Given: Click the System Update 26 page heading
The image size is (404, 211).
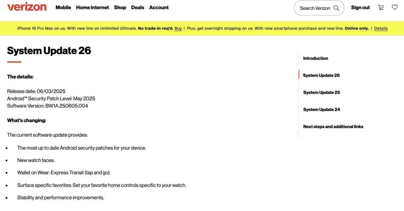Looking at the screenshot, I should tap(49, 51).
